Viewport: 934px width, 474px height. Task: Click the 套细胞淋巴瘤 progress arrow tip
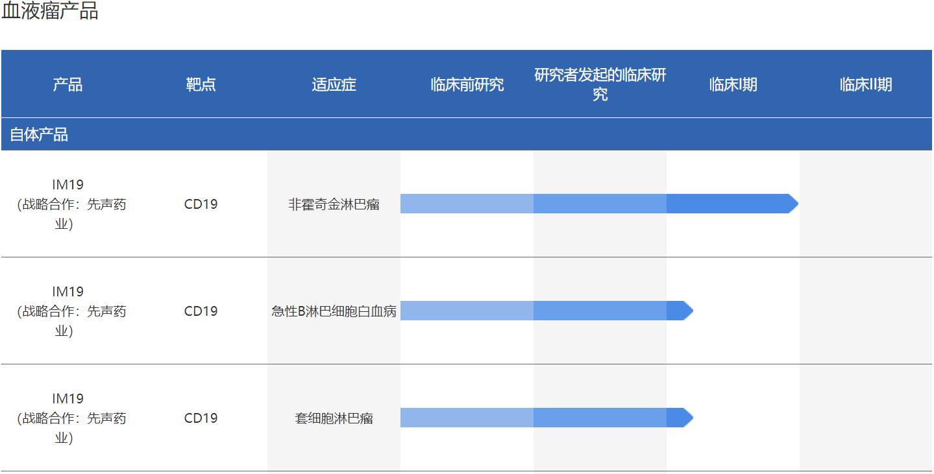coord(686,418)
